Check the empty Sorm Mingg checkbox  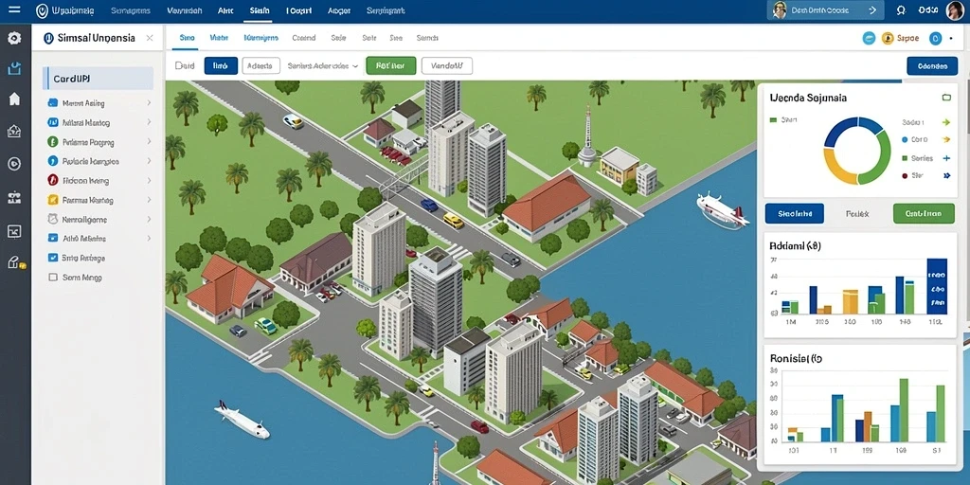(x=53, y=278)
